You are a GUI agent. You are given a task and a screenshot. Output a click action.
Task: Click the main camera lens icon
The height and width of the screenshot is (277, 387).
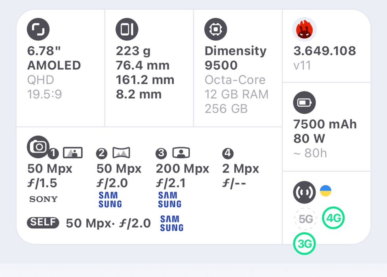(73, 153)
